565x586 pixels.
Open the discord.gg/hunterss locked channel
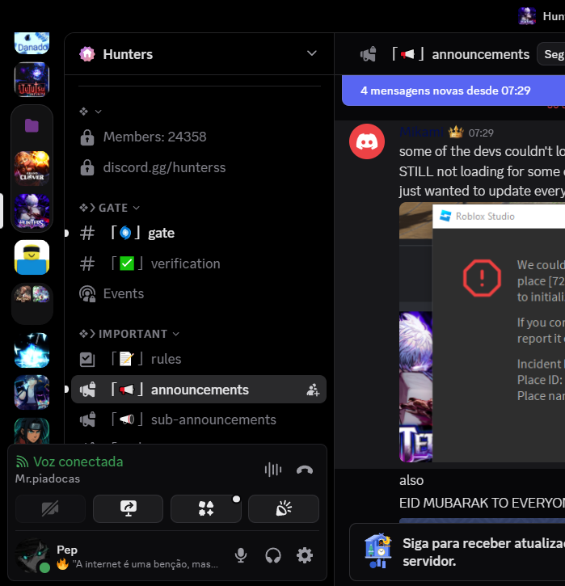tap(199, 167)
